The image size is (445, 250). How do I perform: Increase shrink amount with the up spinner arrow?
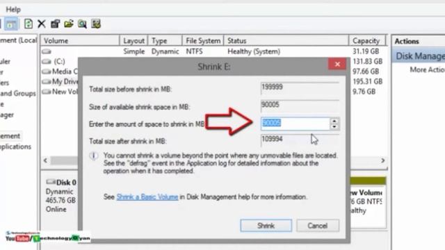pos(334,121)
